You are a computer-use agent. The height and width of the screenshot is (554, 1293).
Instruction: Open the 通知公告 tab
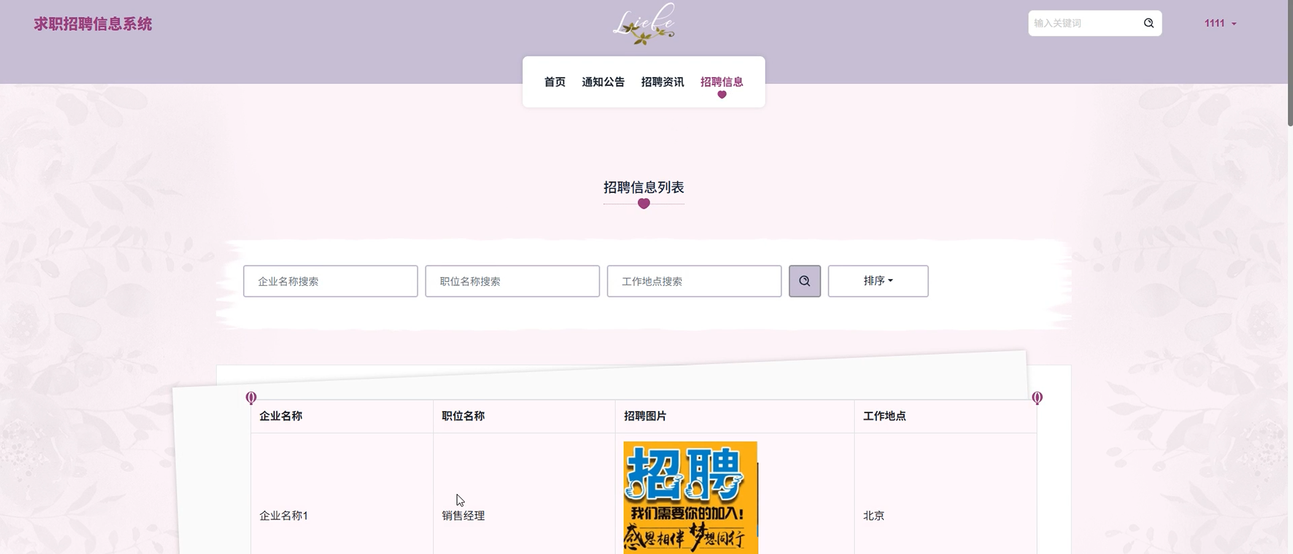(603, 82)
